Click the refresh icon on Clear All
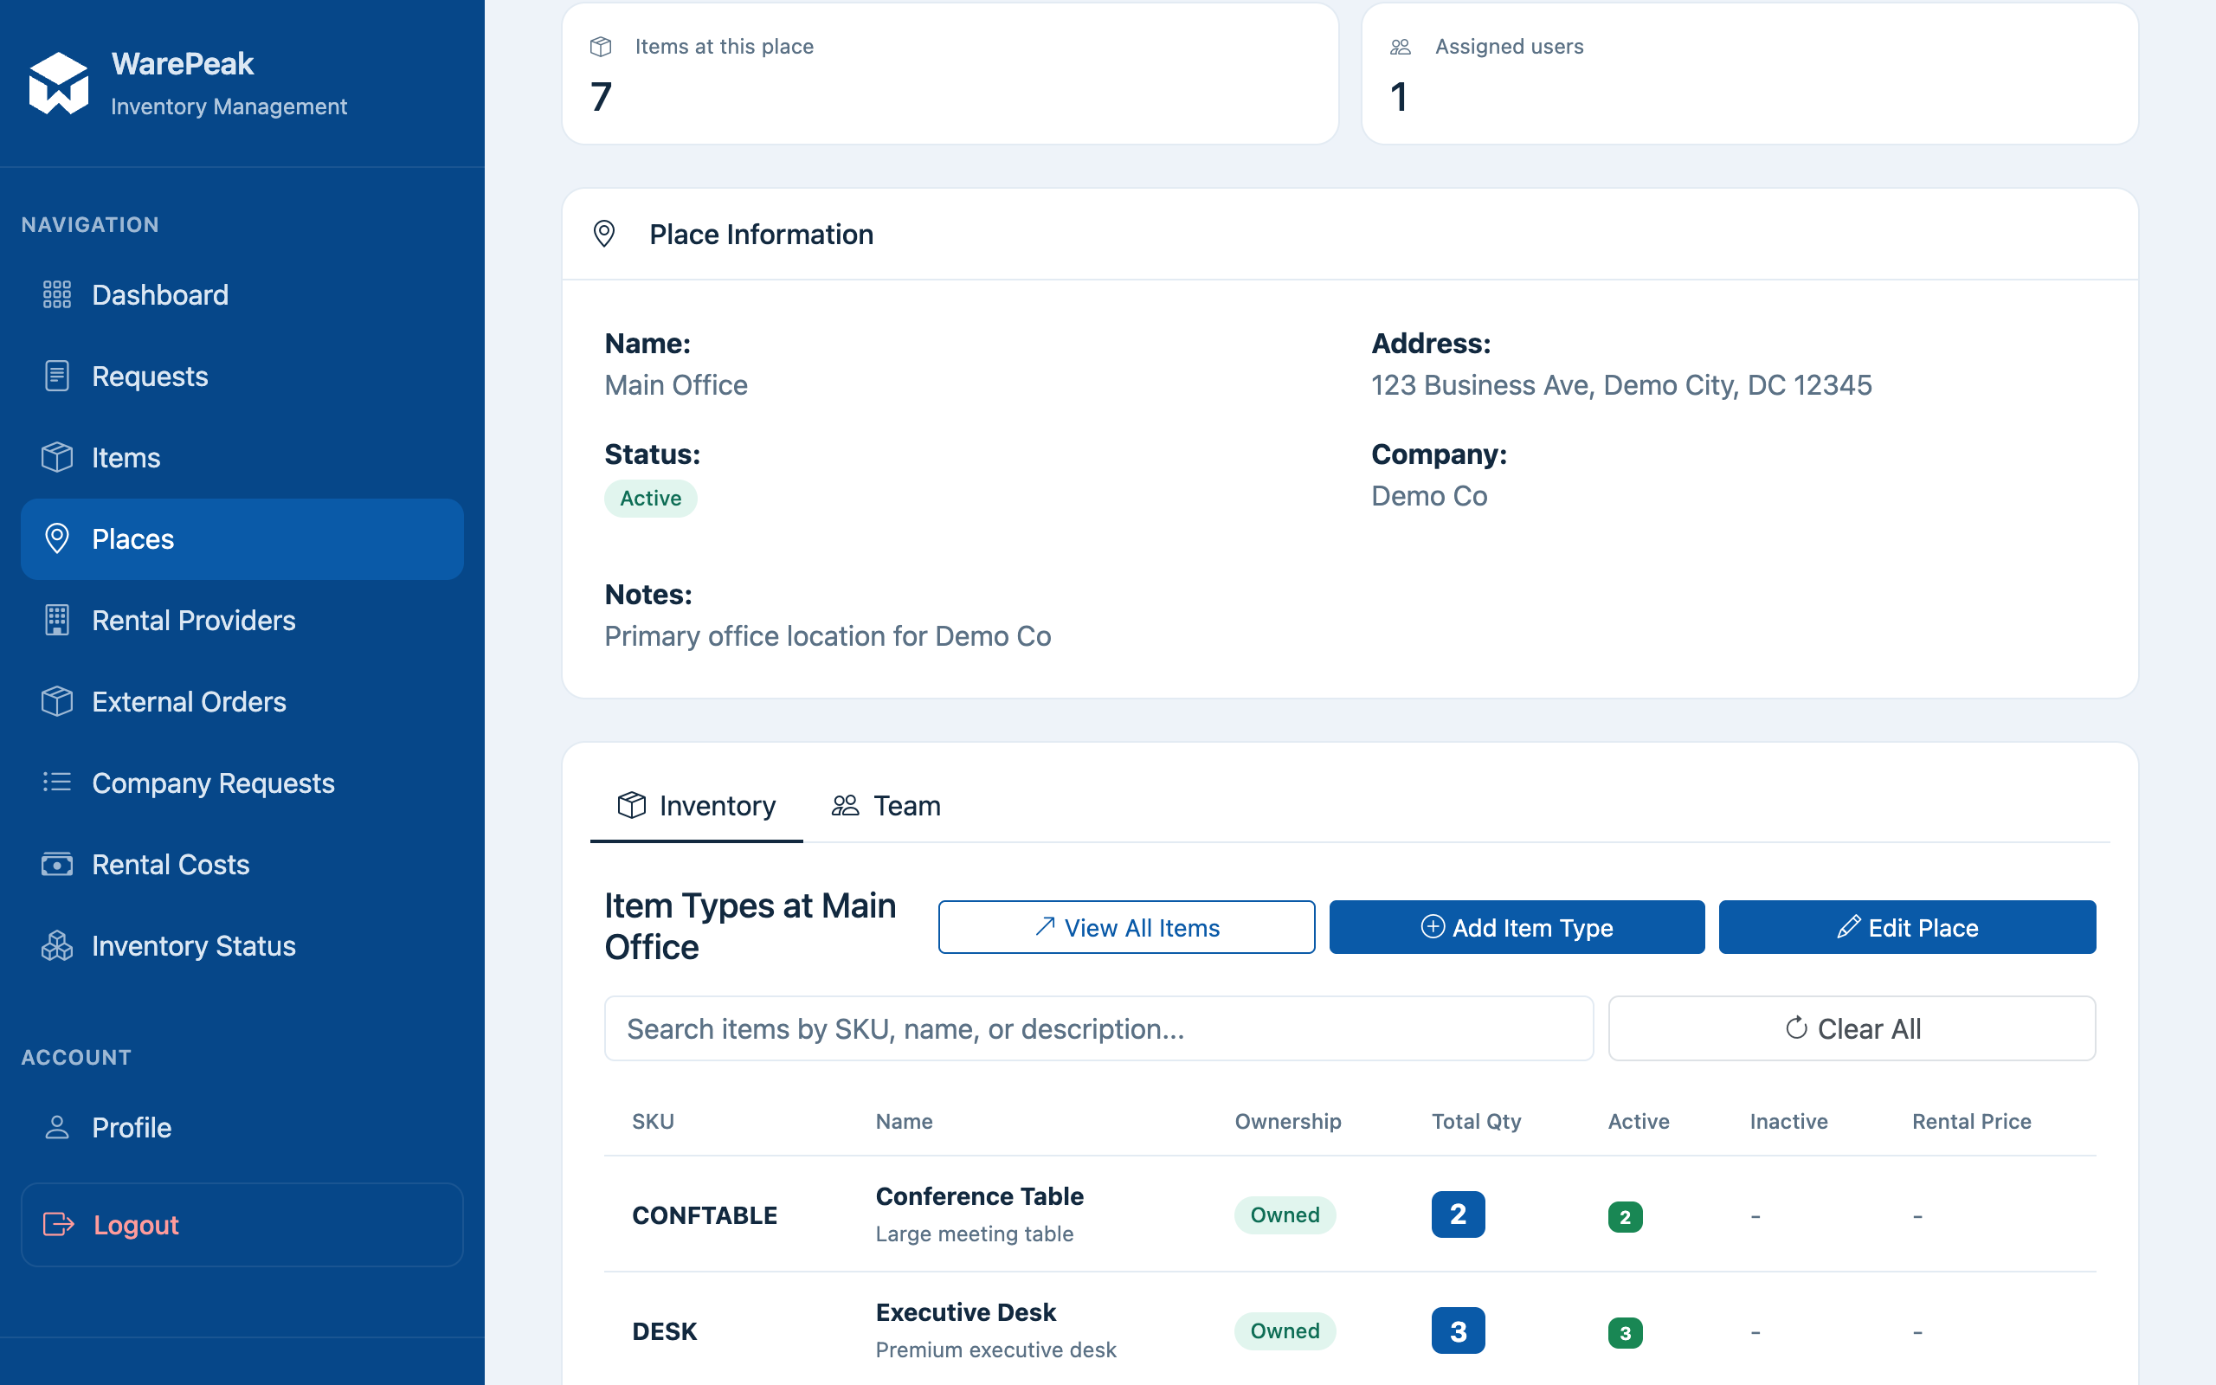The width and height of the screenshot is (2216, 1385). (x=1797, y=1027)
